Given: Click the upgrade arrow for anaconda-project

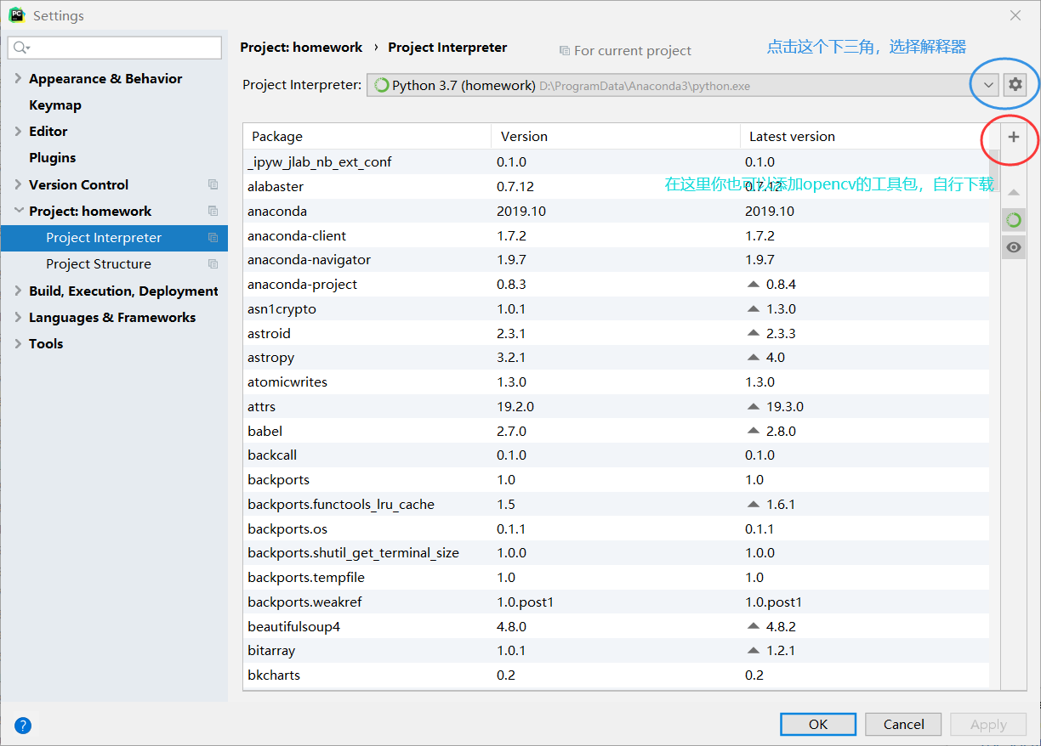Looking at the screenshot, I should tap(753, 284).
